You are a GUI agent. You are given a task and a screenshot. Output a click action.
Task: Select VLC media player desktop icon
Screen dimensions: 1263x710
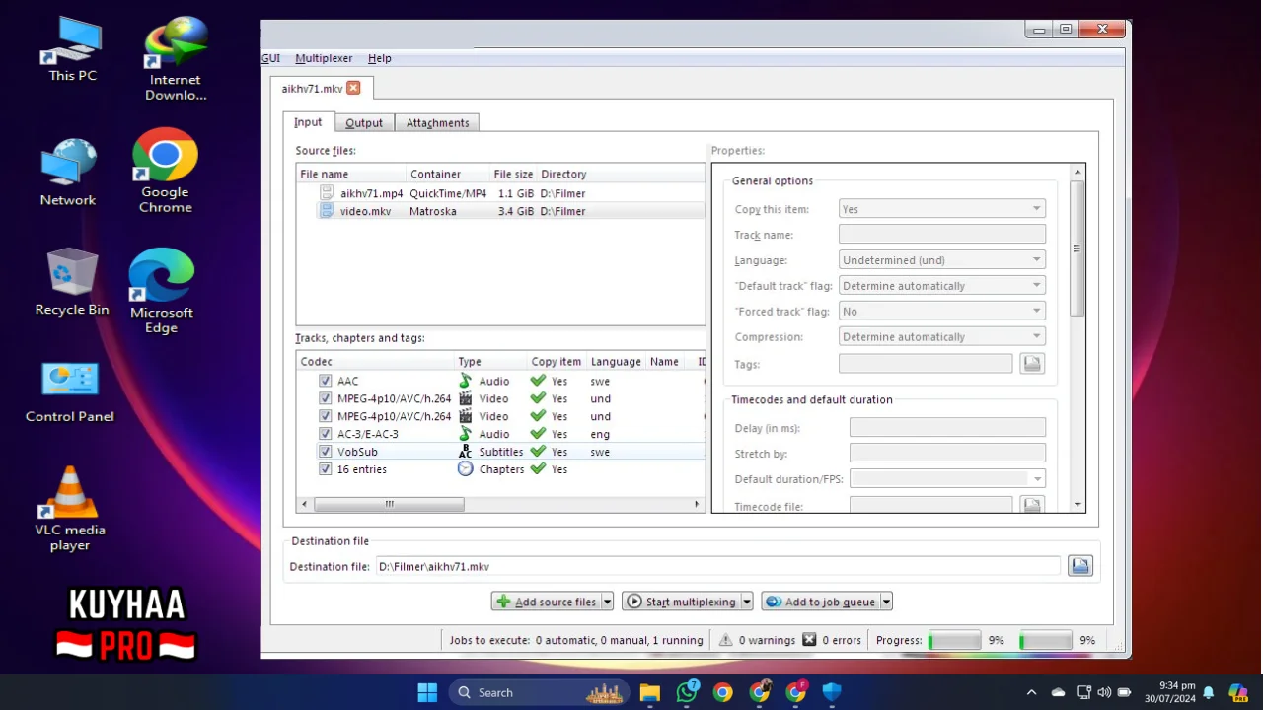(x=70, y=509)
